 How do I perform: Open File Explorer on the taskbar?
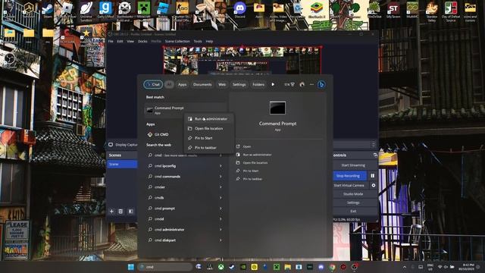288,267
